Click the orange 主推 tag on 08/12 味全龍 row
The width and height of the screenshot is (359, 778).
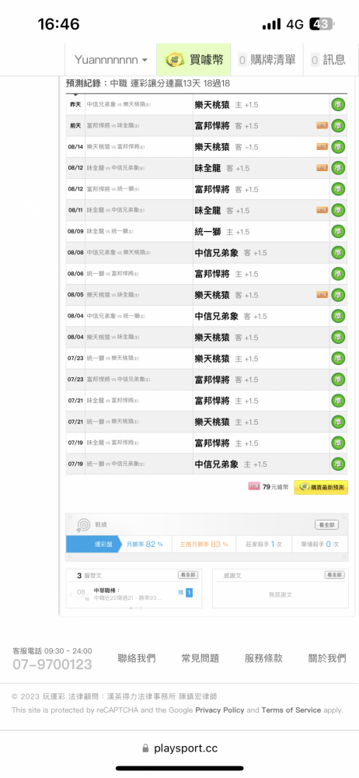point(322,168)
